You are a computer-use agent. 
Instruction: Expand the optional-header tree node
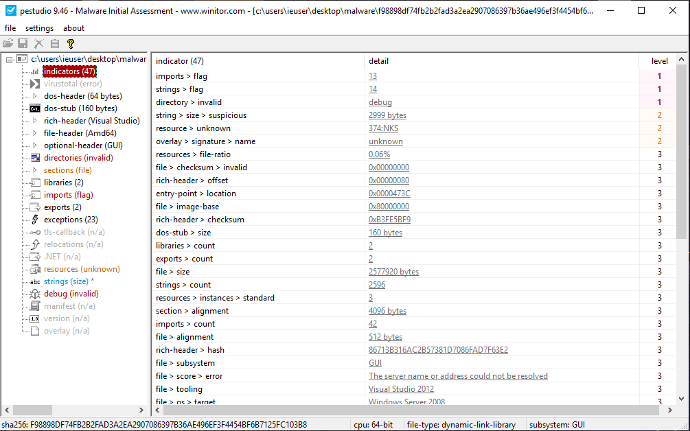pyautogui.click(x=35, y=145)
